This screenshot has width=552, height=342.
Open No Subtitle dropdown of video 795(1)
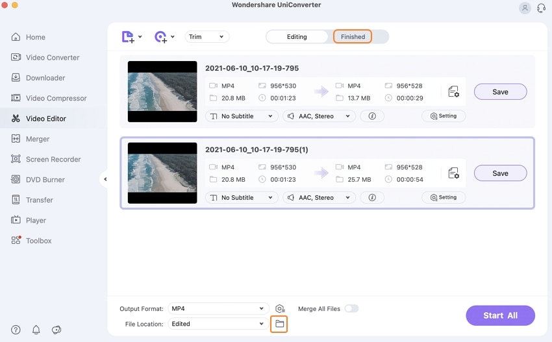pyautogui.click(x=242, y=197)
